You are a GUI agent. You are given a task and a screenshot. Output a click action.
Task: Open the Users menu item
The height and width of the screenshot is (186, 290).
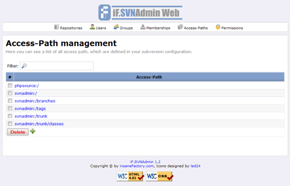(101, 28)
